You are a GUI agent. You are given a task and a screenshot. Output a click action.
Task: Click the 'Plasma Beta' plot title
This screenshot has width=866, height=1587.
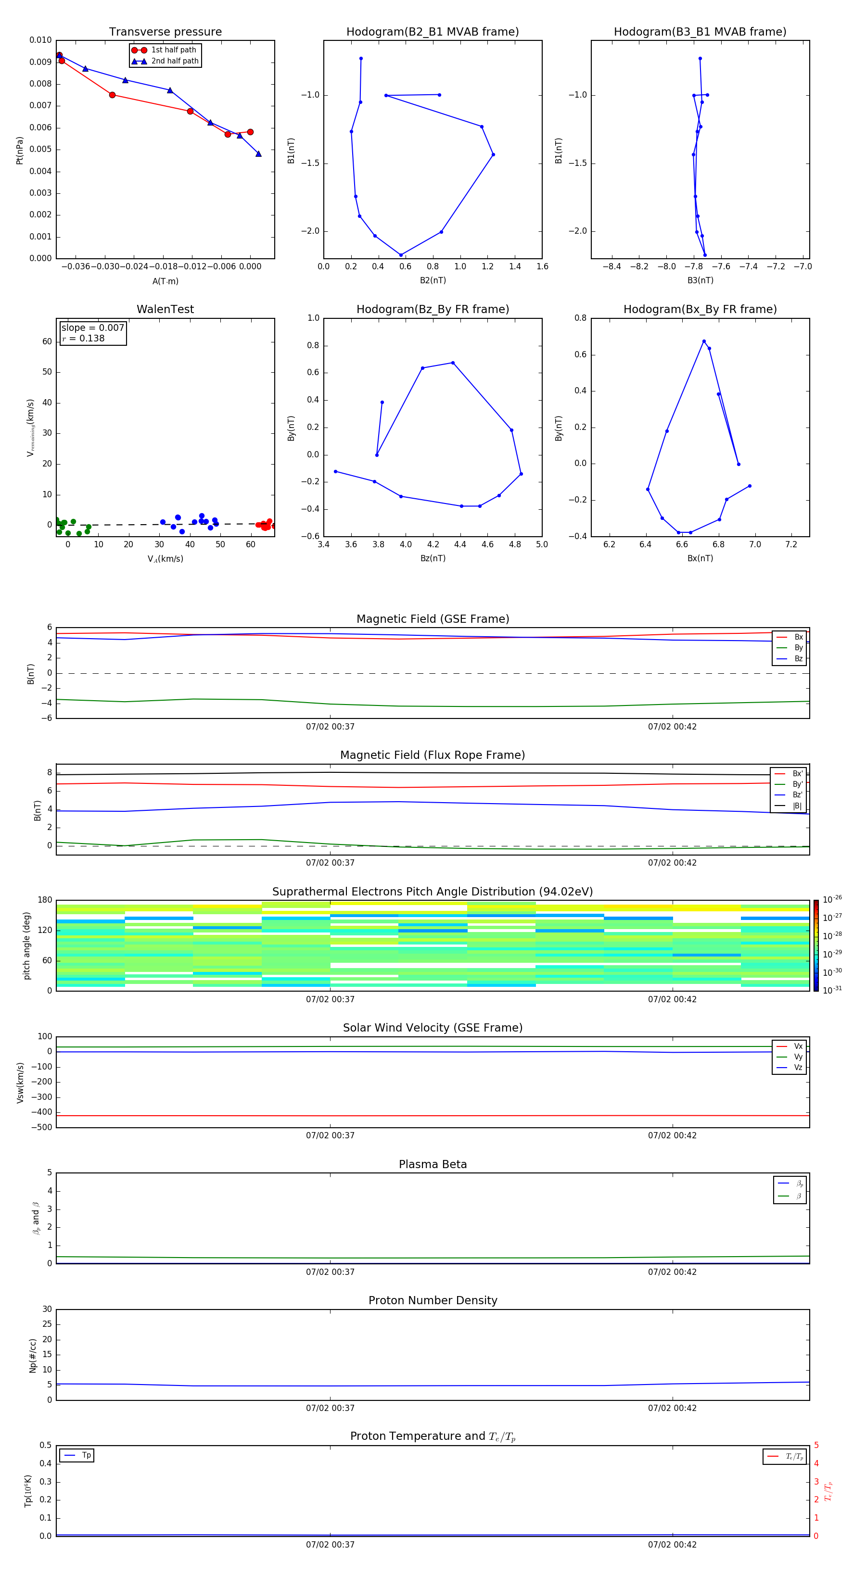(x=433, y=1165)
